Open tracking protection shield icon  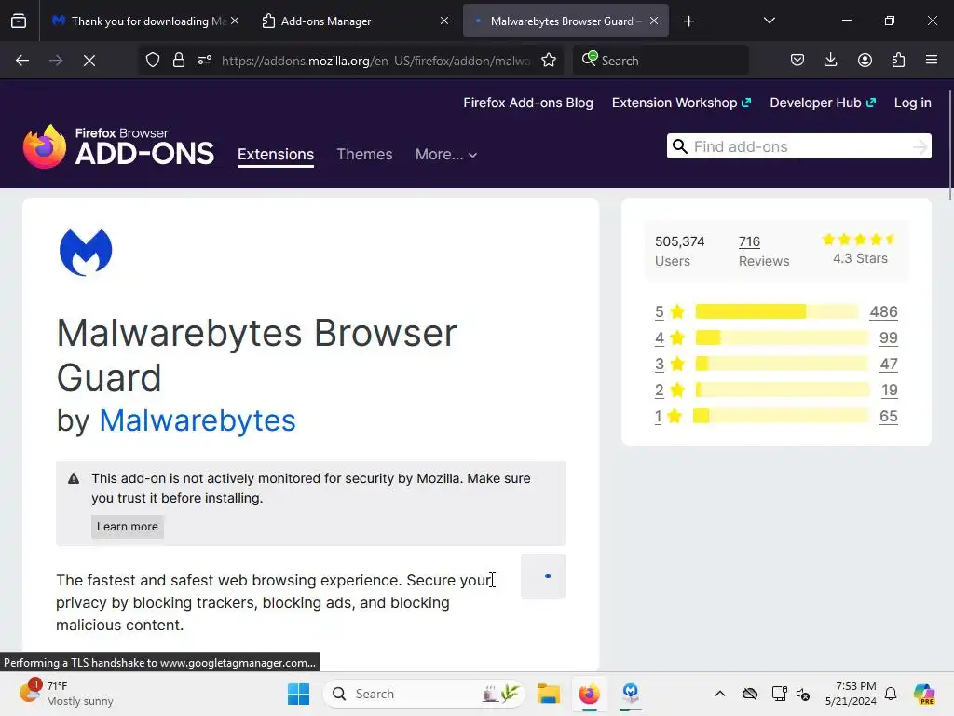[x=153, y=61]
